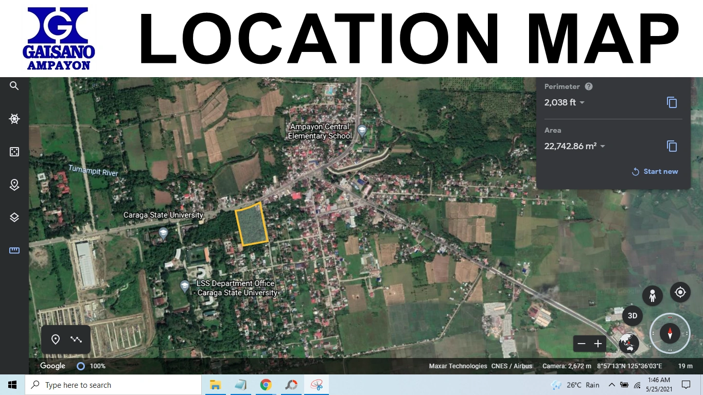Viewport: 703px width, 395px height.
Task: Open help icon beside Perimeter
Action: [x=589, y=86]
